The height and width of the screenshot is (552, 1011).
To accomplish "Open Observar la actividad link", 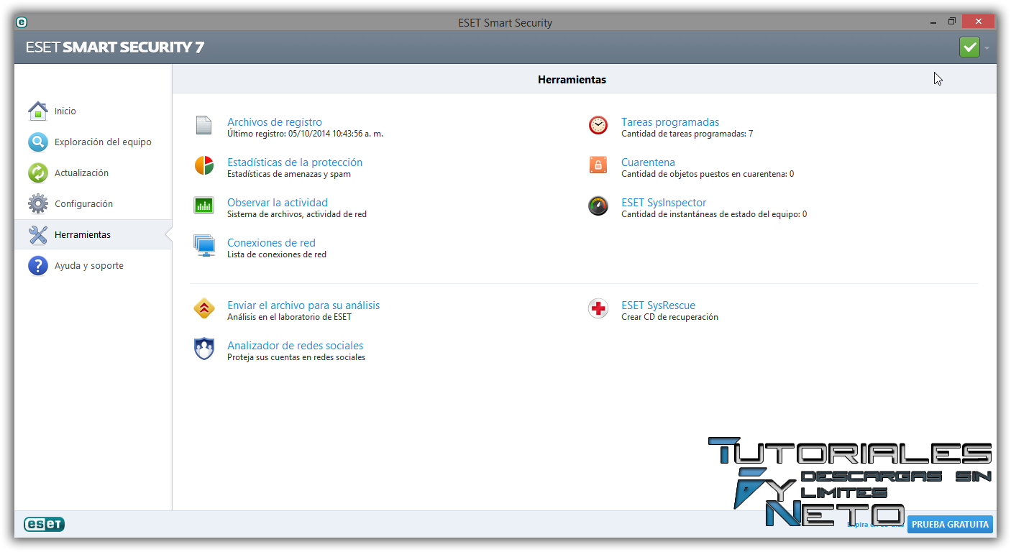I will click(278, 203).
